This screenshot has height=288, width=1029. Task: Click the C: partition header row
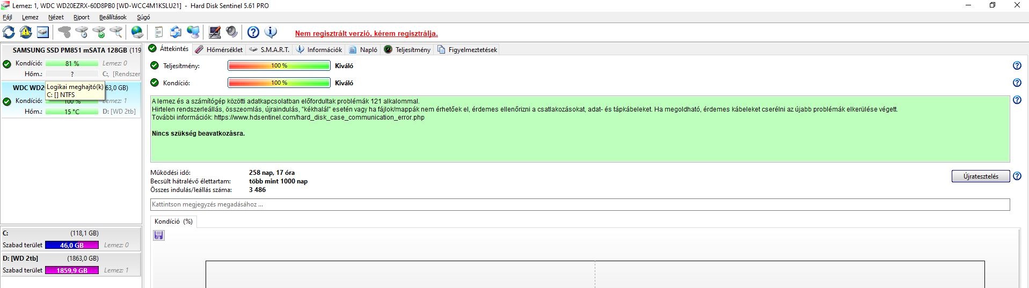(71, 233)
